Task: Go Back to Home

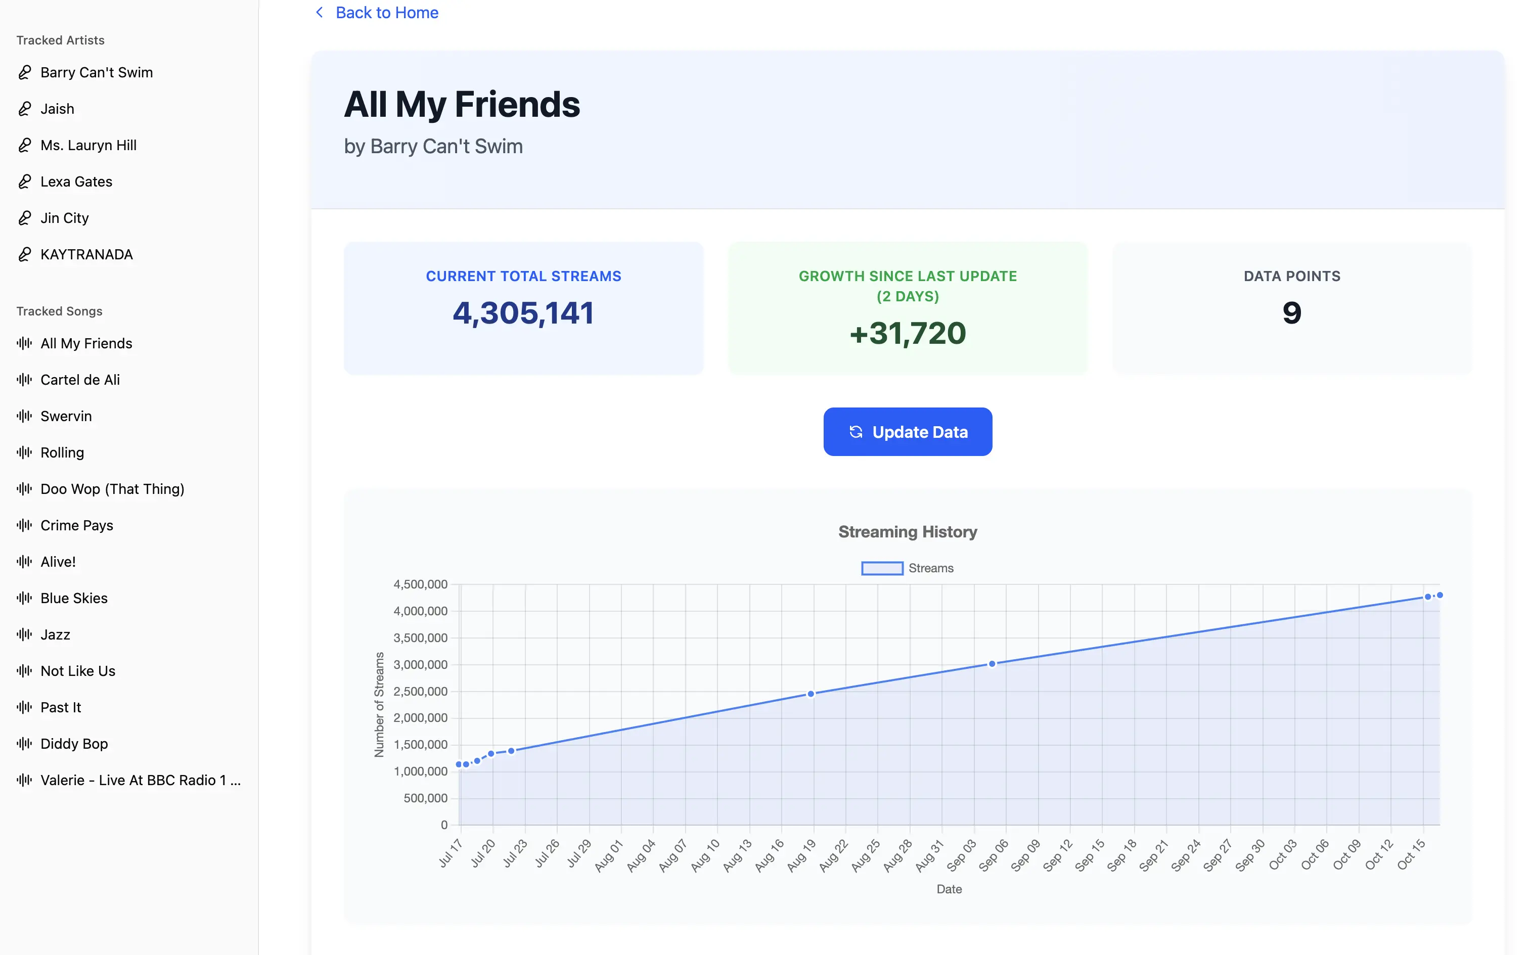Action: [386, 13]
